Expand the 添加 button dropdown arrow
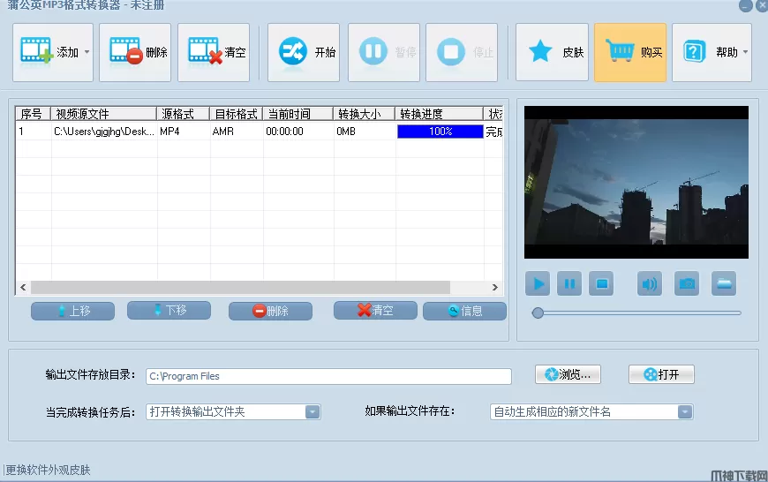This screenshot has height=482, width=768. [x=87, y=52]
